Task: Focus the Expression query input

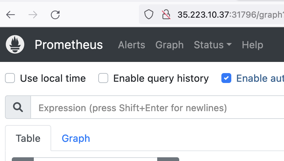Action: [x=155, y=108]
